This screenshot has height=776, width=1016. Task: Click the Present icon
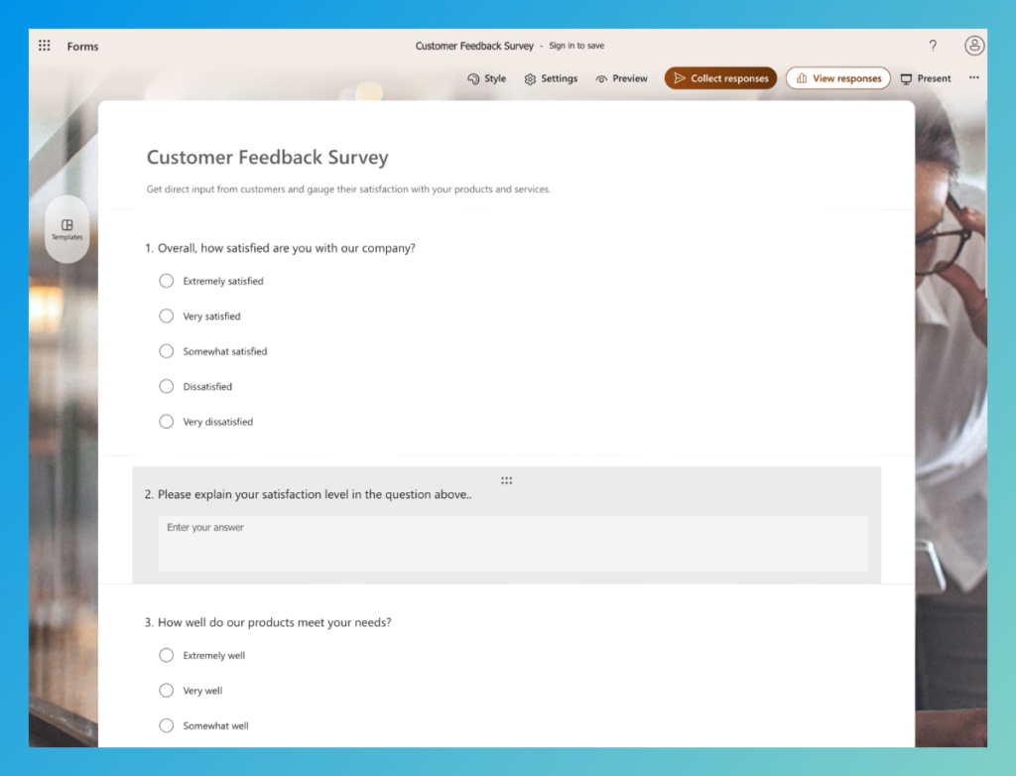pyautogui.click(x=904, y=77)
